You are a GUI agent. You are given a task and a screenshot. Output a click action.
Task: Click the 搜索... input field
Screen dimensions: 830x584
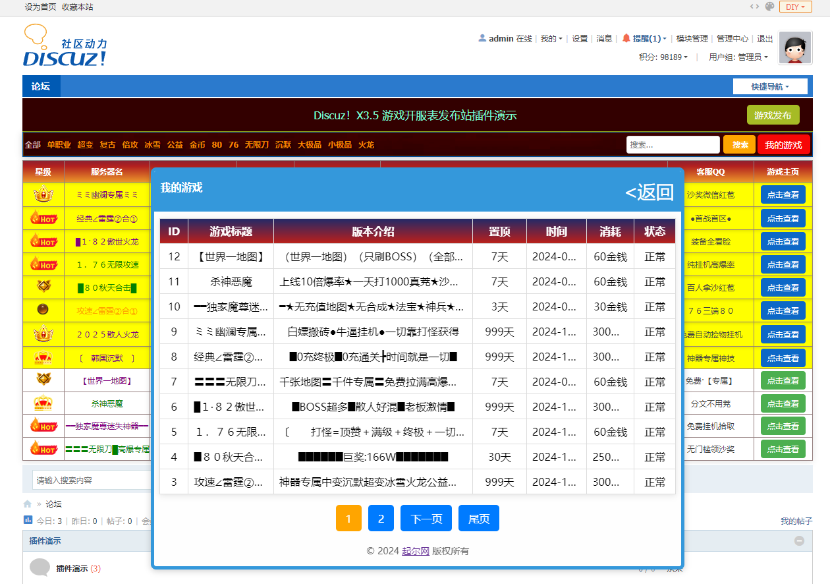pos(673,144)
